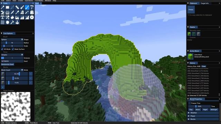Screen dimensions: 221x124
Task: Collapse the Palette panel triangle
Action: tap(188, 27)
